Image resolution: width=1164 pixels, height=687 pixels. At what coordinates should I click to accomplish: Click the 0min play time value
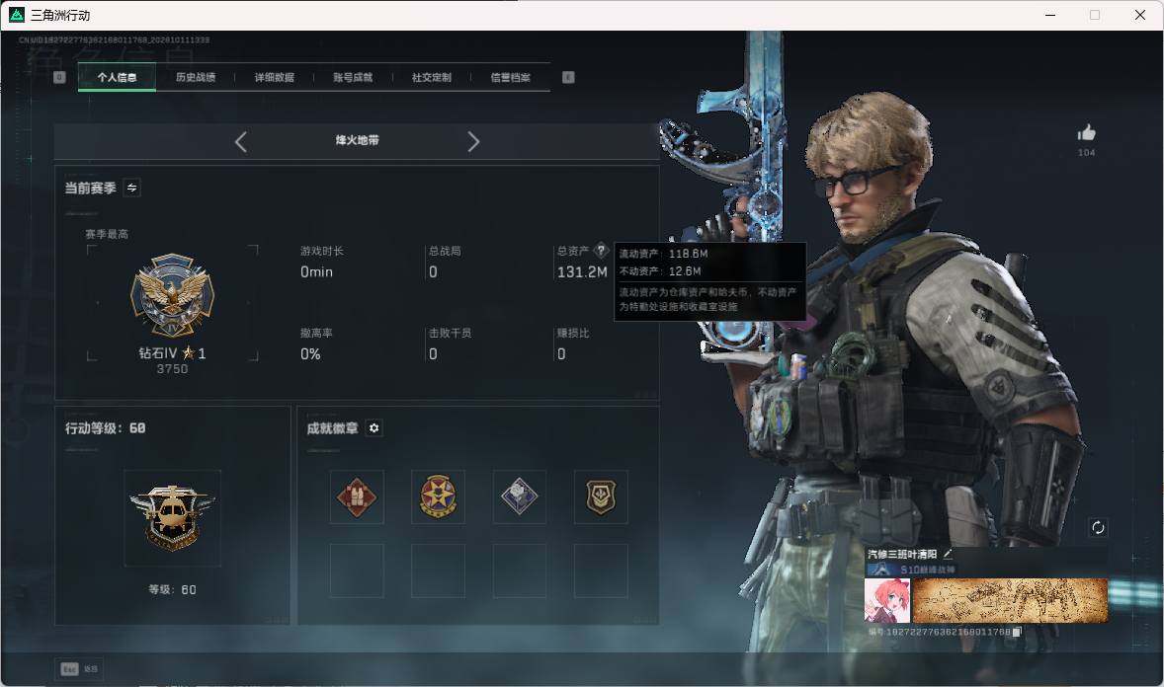point(316,272)
